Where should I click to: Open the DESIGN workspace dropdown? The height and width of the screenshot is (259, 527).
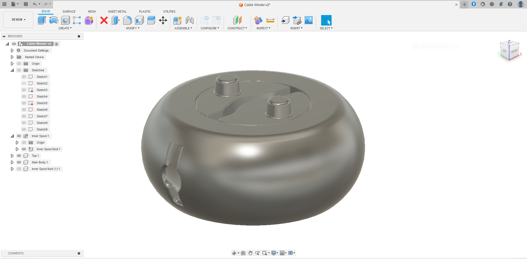[x=18, y=20]
